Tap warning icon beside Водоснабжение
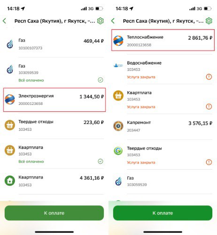The width and height of the screenshot is (217, 235). pyautogui.click(x=209, y=77)
